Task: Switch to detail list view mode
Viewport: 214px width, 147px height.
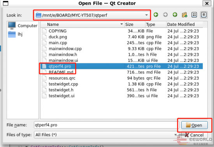Action: coord(204,15)
